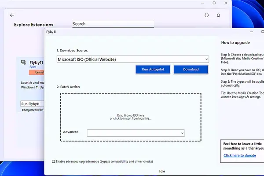
Task: Maximize the background extensions window
Action: point(214,3)
